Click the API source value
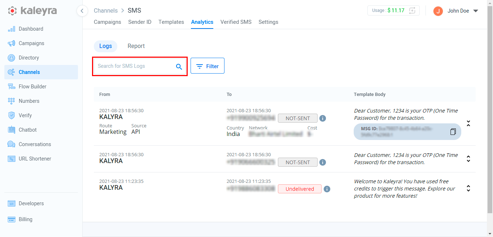 tap(136, 132)
